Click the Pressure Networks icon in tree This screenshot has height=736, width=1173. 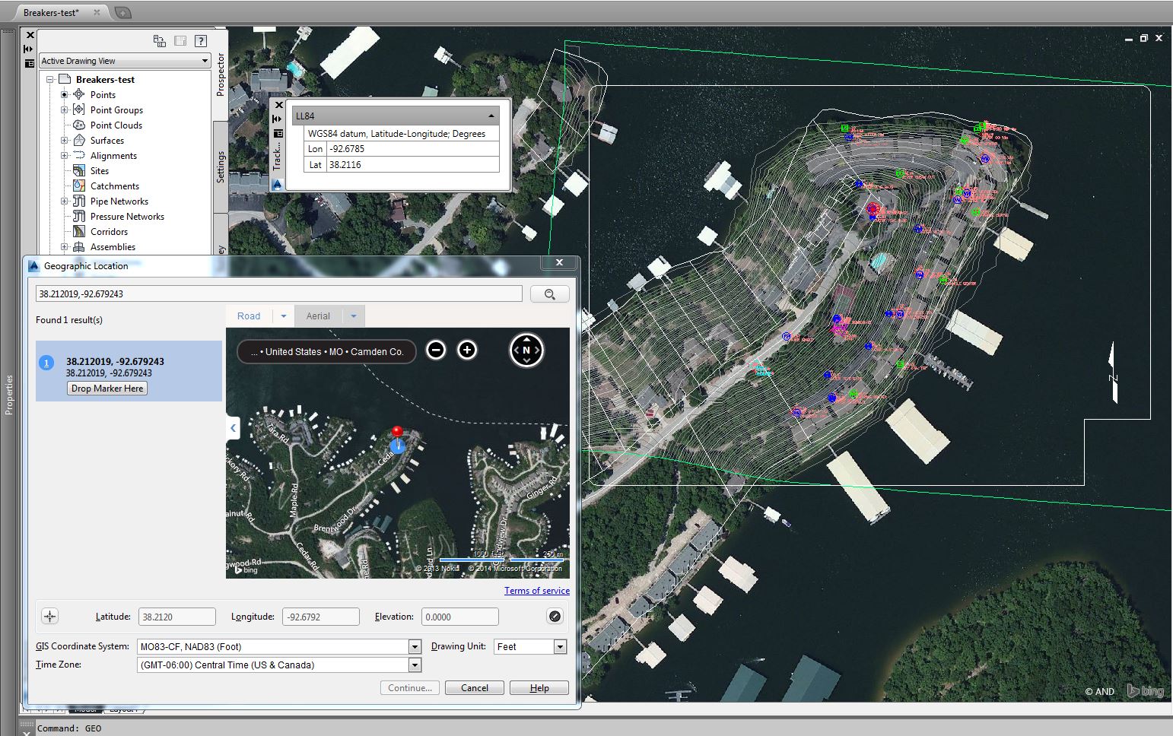pos(78,216)
